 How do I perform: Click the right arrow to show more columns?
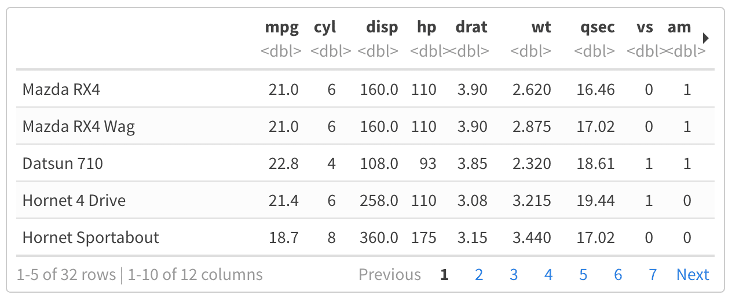click(x=705, y=38)
